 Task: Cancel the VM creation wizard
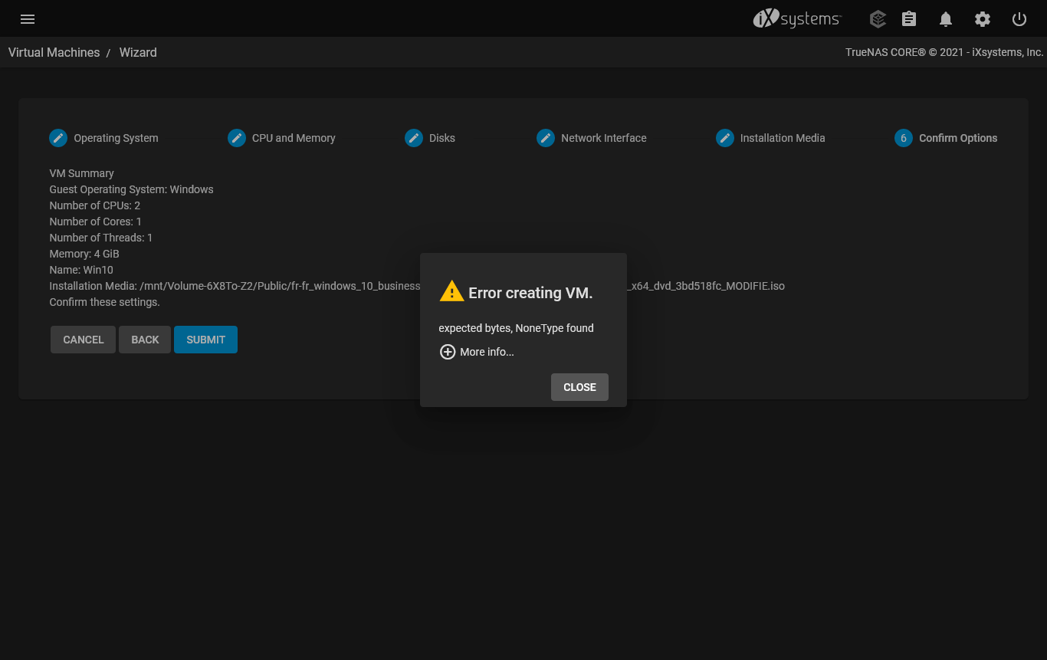tap(83, 340)
